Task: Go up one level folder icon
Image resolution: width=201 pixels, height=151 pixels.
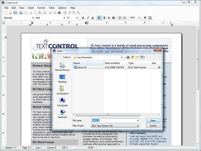Action: [x=133, y=57]
